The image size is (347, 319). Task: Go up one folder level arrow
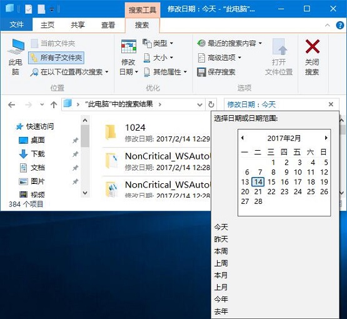click(x=54, y=104)
